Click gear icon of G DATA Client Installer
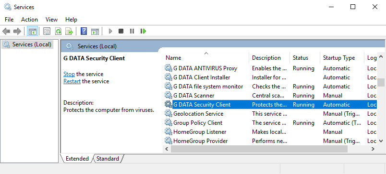 click(169, 77)
